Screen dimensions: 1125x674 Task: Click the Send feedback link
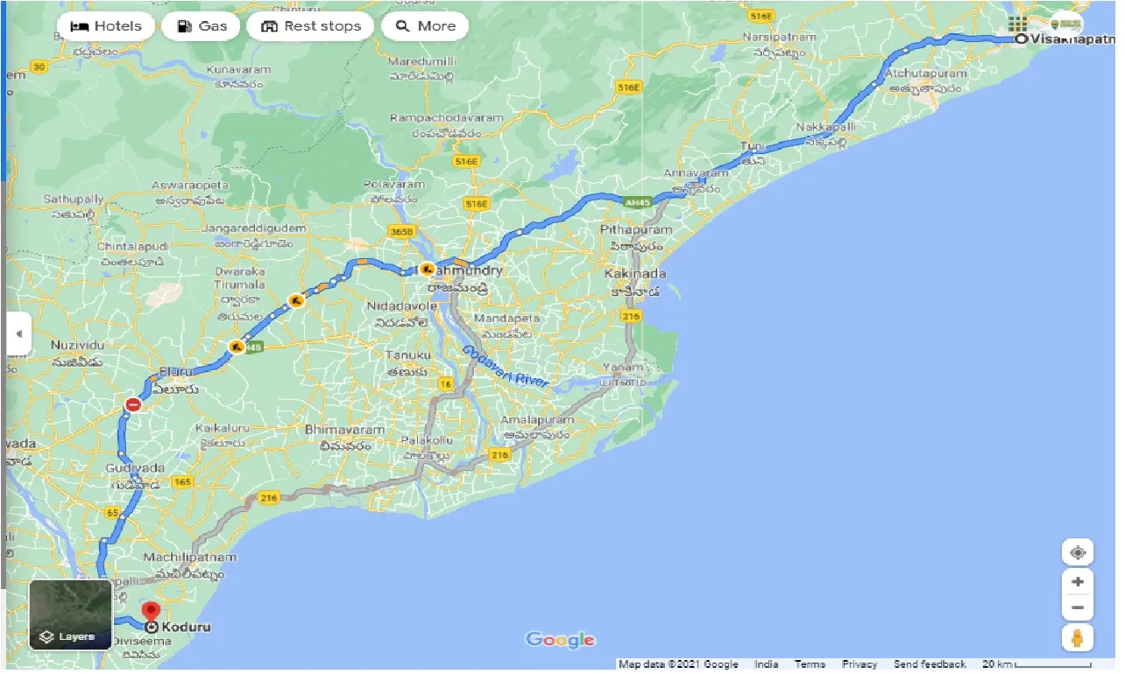click(x=930, y=664)
